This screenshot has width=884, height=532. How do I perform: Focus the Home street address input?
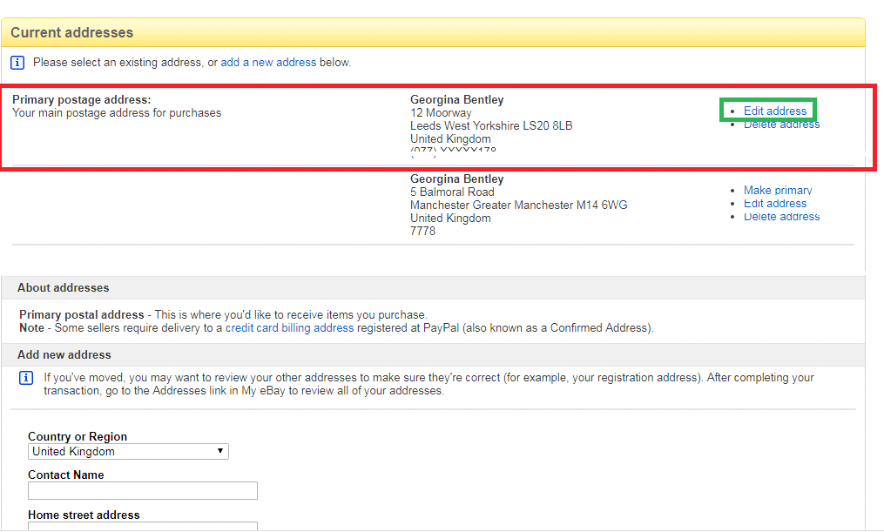(143, 526)
